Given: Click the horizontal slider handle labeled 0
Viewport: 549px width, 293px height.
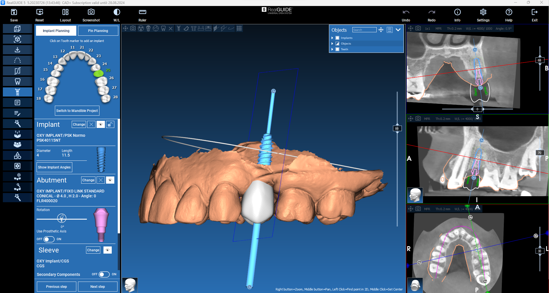Looking at the screenshot, I should click(477, 109).
